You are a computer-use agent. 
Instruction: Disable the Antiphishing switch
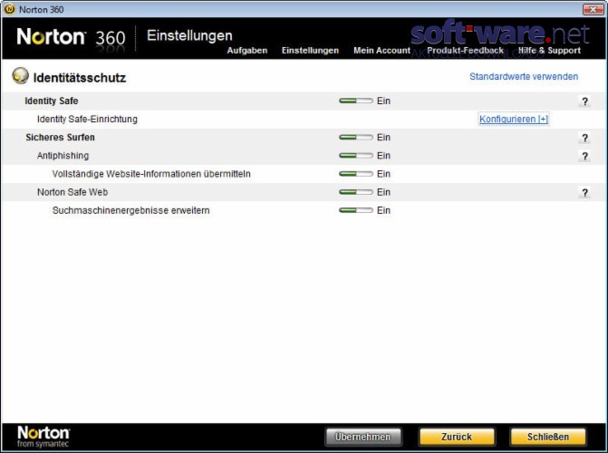click(355, 156)
